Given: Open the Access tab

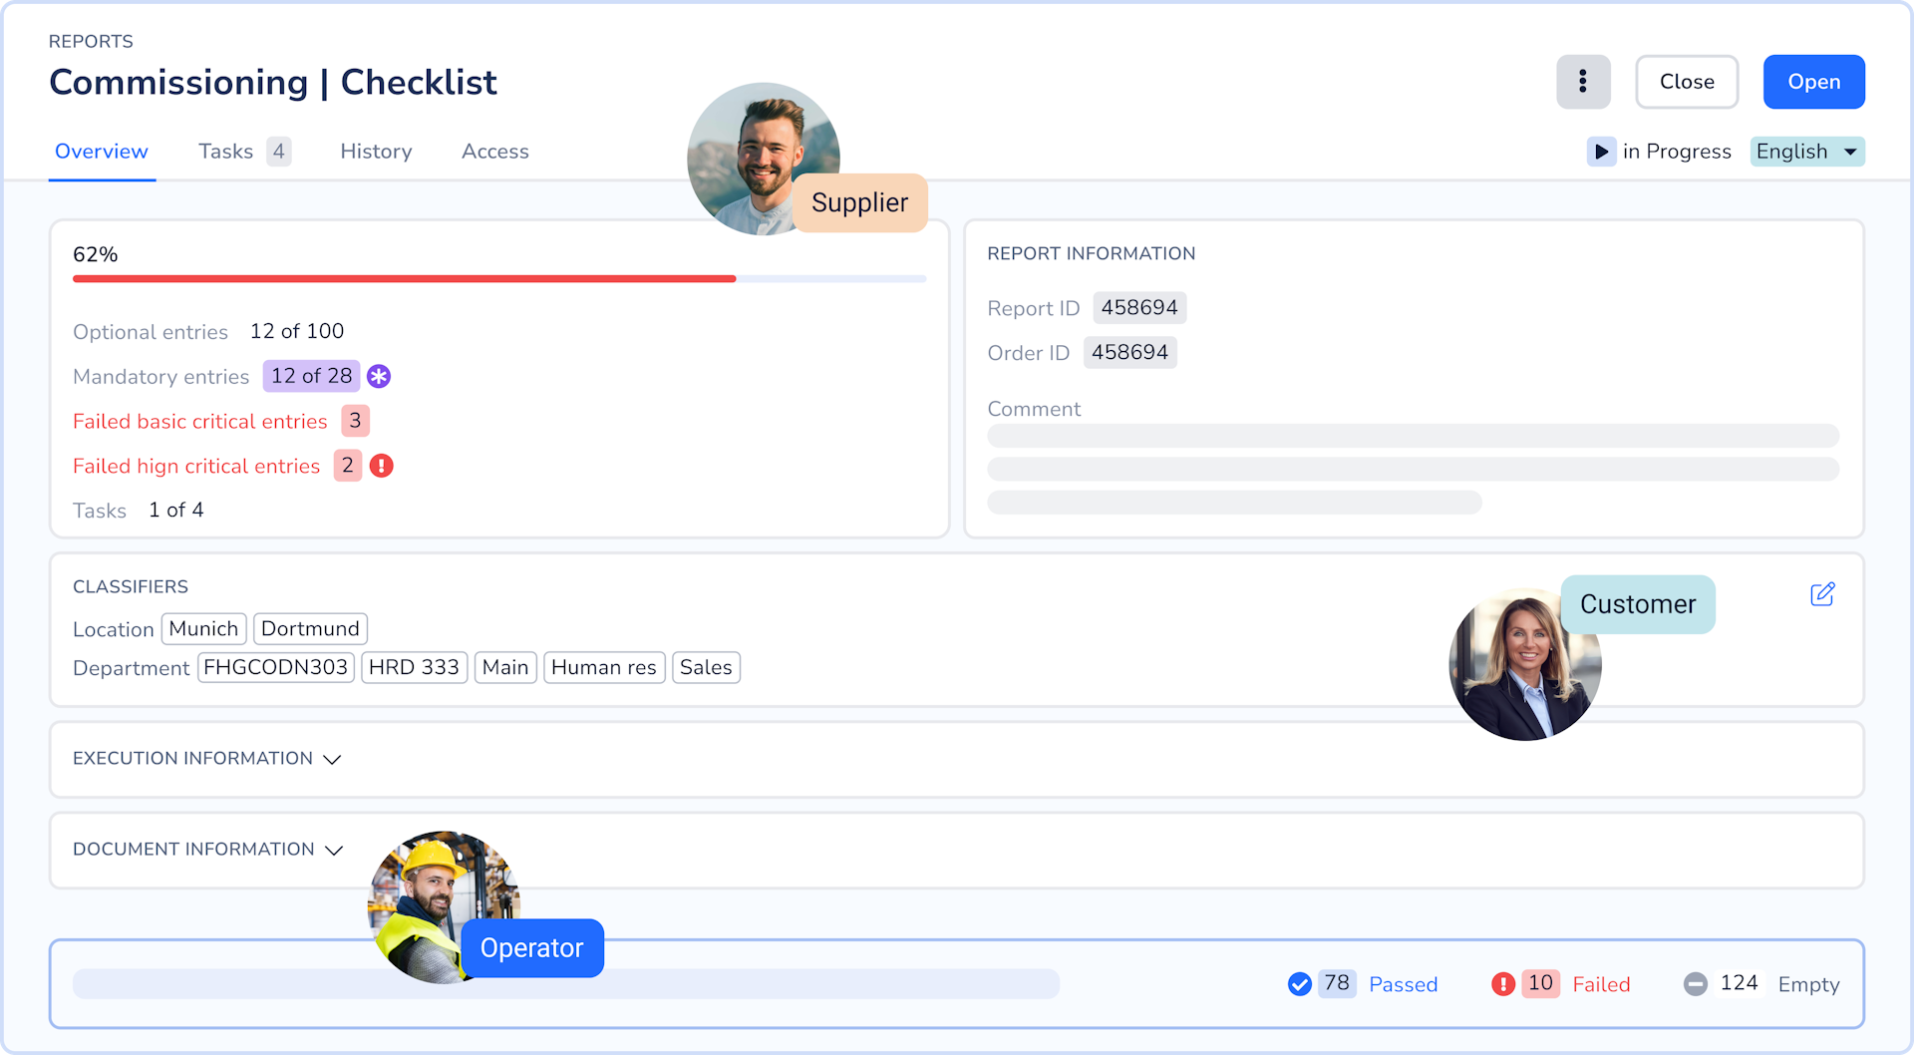Looking at the screenshot, I should pyautogui.click(x=494, y=152).
